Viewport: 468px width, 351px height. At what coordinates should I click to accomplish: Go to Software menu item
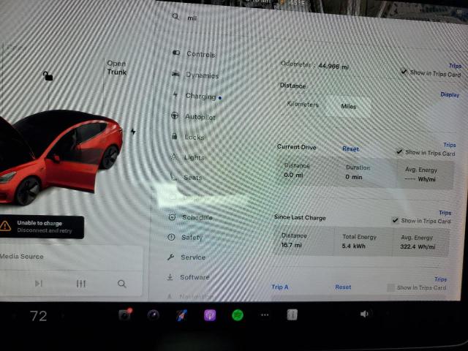point(195,277)
